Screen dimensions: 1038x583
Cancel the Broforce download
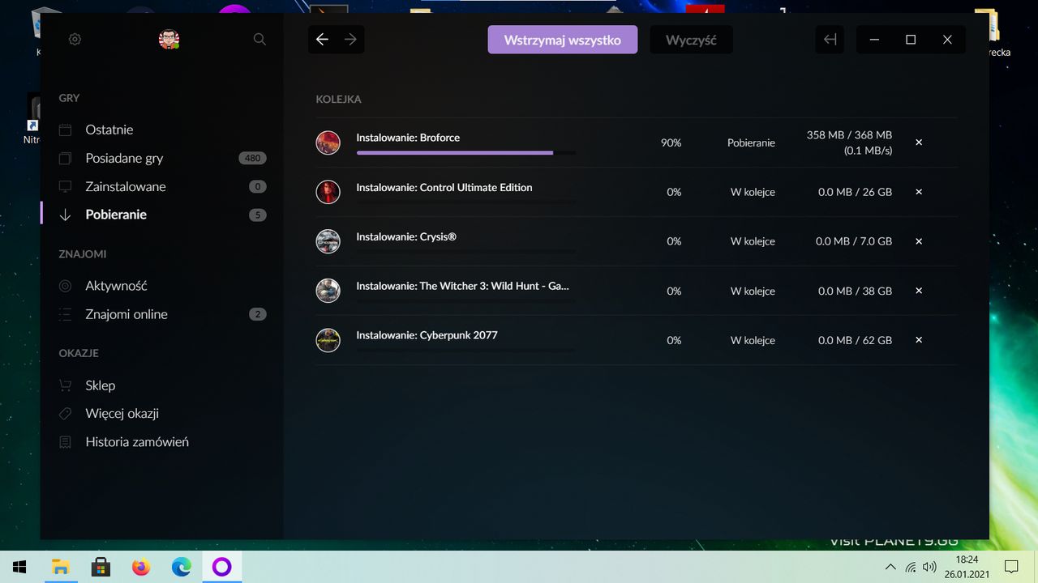(x=919, y=143)
